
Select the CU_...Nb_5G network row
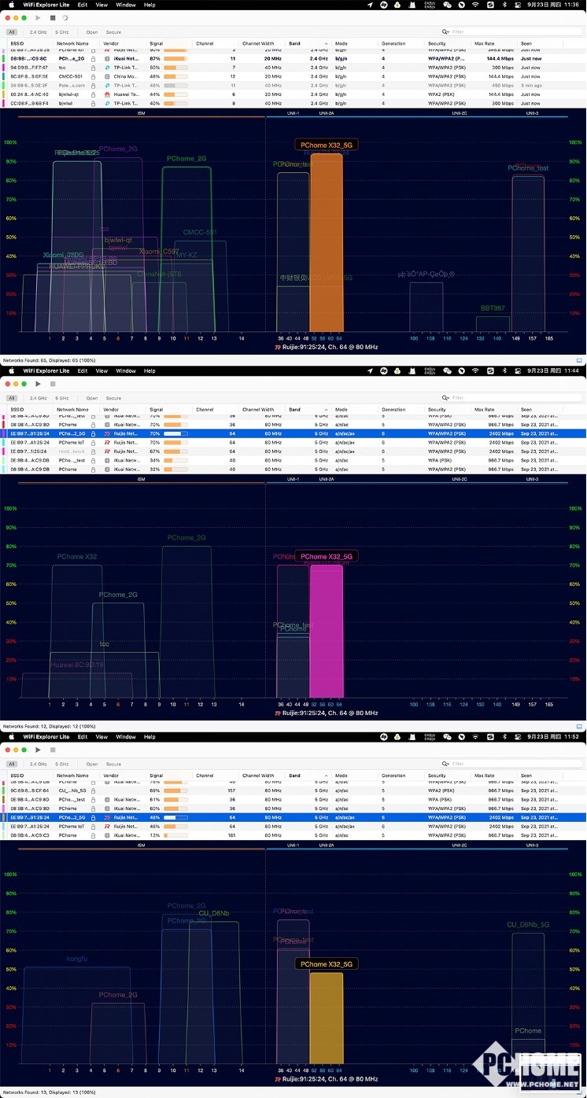(x=293, y=790)
